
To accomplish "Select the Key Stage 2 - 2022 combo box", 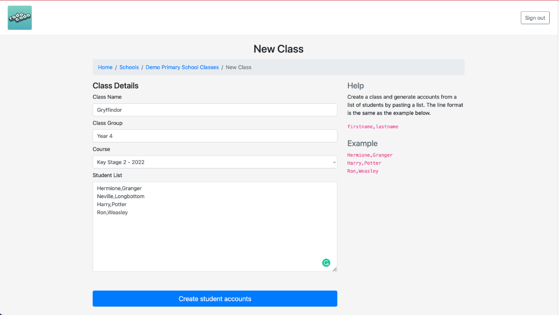I will [x=215, y=162].
